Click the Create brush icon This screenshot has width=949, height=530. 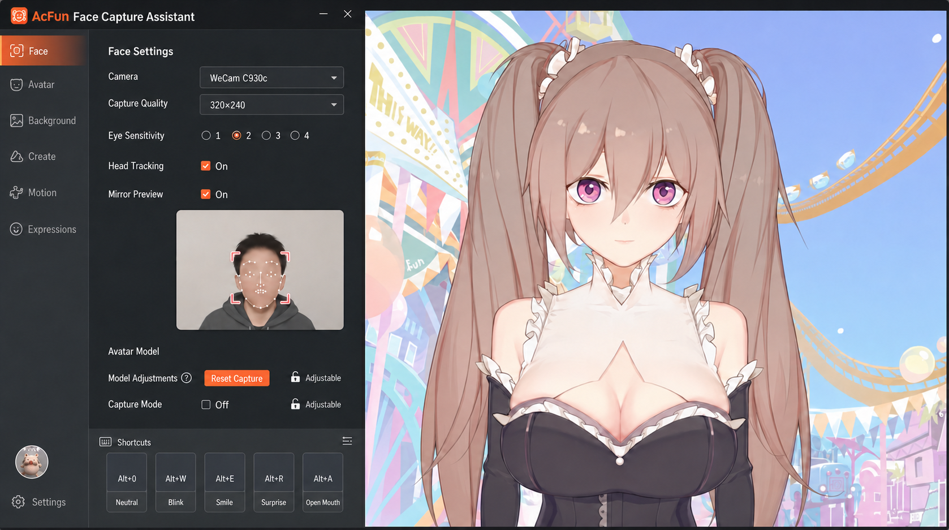point(16,157)
